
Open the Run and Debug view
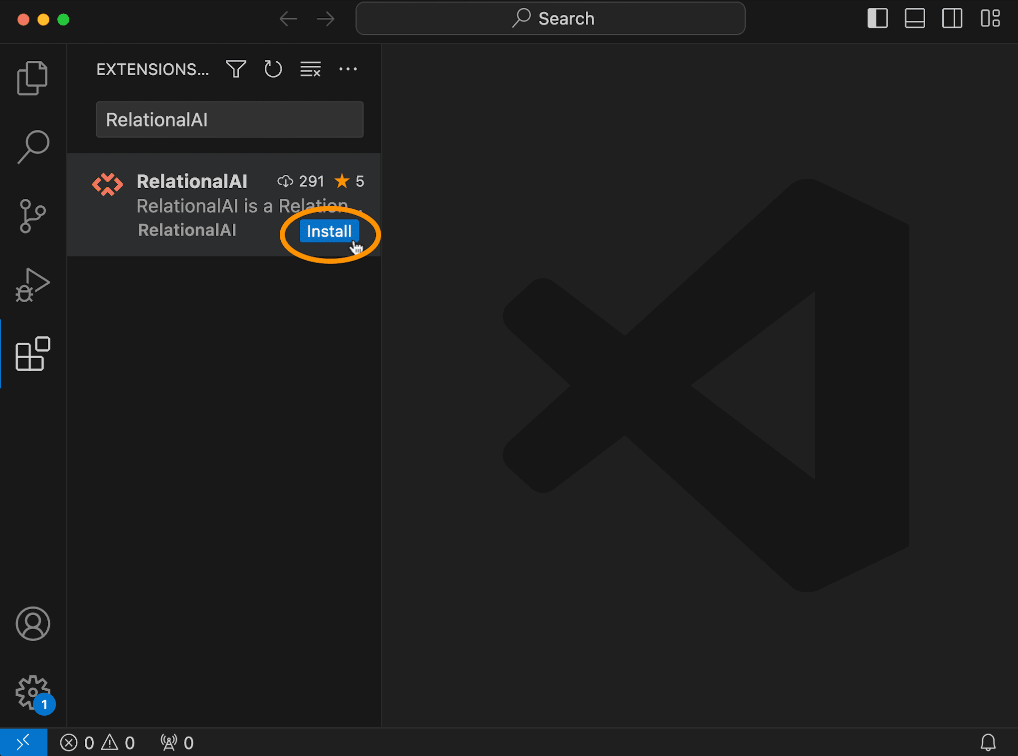32,285
